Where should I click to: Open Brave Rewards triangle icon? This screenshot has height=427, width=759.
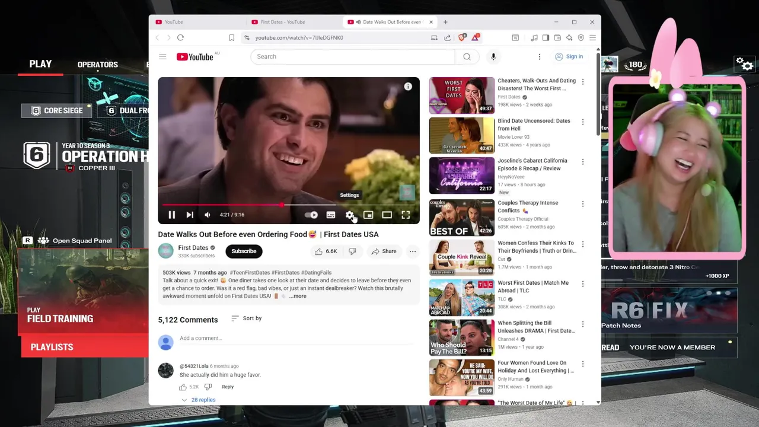pyautogui.click(x=476, y=37)
